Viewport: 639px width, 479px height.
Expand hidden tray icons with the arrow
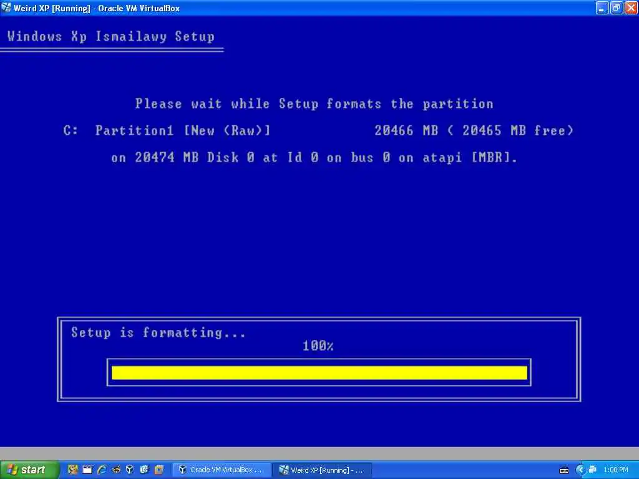[580, 470]
